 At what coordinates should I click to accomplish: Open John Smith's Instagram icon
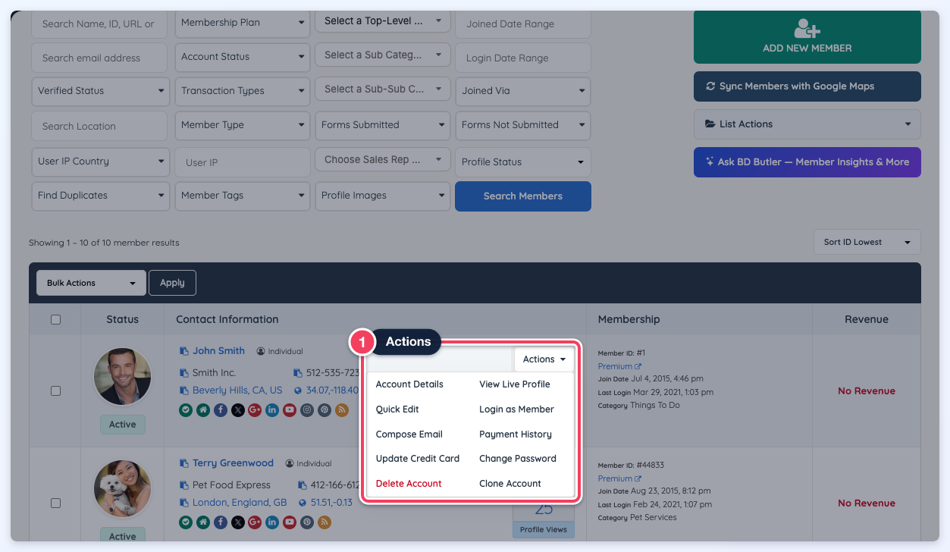pos(307,410)
